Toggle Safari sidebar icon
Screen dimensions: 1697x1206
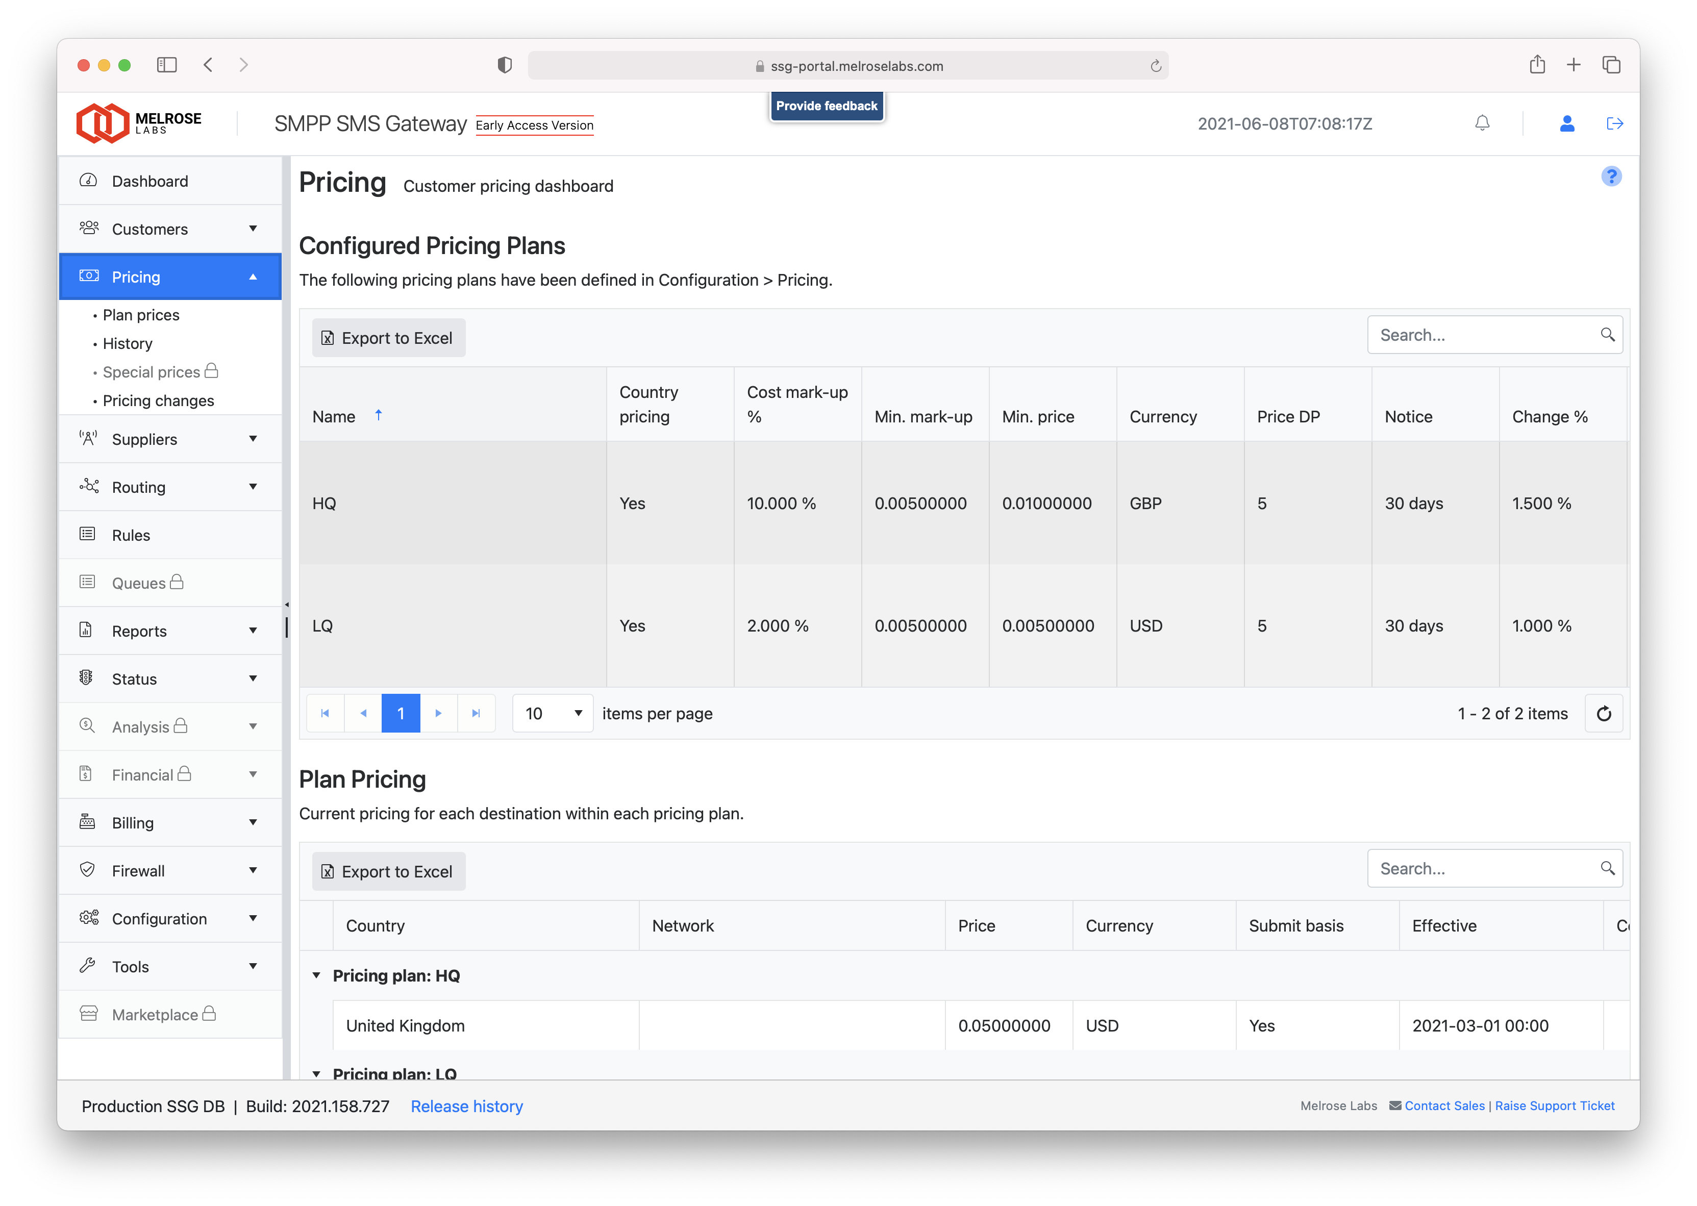(166, 65)
